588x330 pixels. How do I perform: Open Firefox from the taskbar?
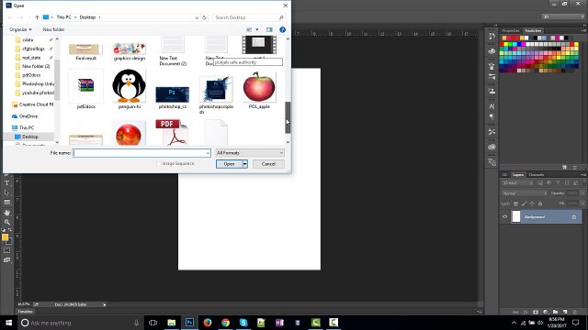pos(208,323)
